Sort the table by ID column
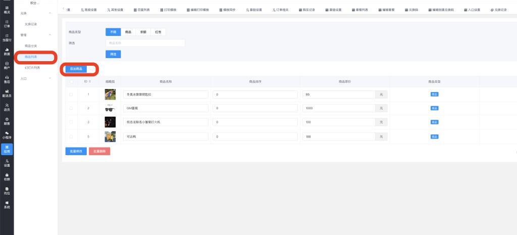 pos(90,81)
